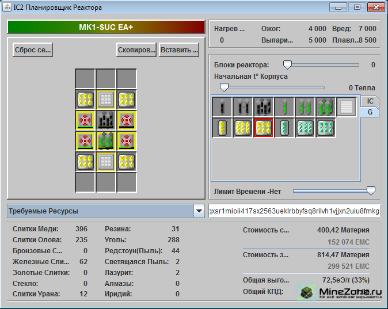Click the Скопиров... copy button
388x309 pixels.
(136, 49)
